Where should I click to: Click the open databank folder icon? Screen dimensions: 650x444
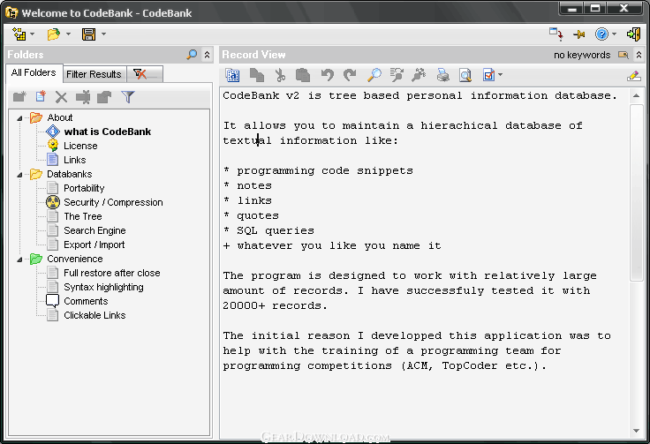point(54,34)
